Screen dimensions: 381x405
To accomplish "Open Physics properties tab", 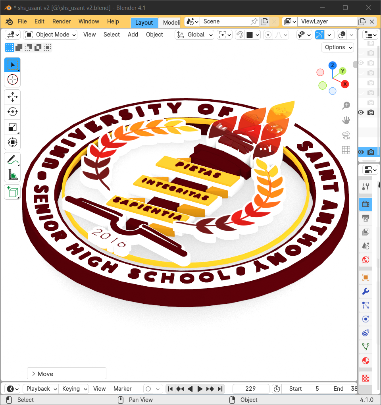I will tap(366, 319).
